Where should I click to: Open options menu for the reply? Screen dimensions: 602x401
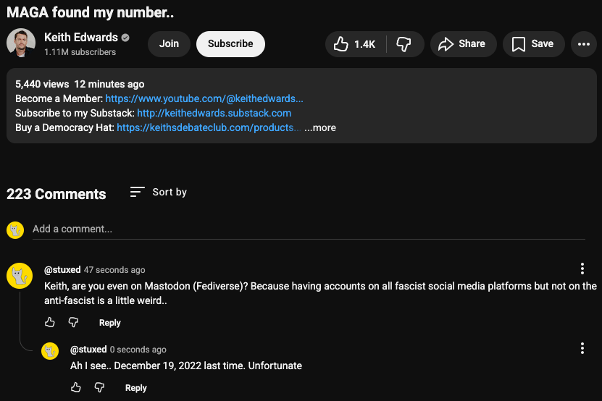[x=582, y=349]
